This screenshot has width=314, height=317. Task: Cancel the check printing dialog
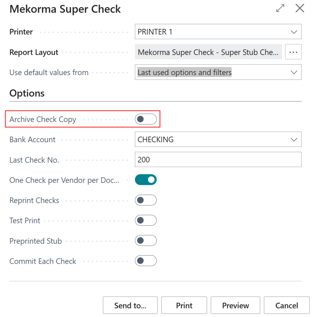286,305
